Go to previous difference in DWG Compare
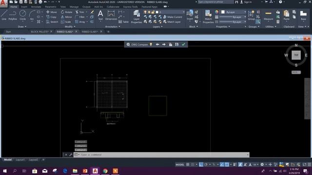 click(157, 44)
